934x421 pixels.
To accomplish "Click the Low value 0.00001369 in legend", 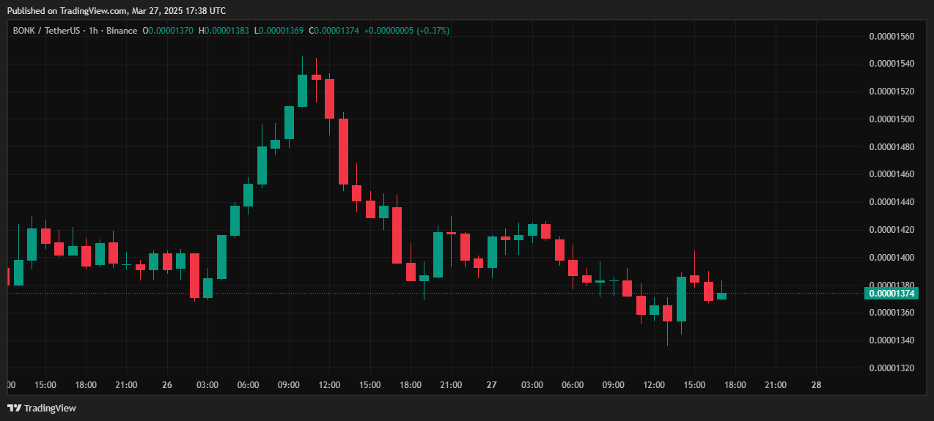I will click(x=281, y=31).
